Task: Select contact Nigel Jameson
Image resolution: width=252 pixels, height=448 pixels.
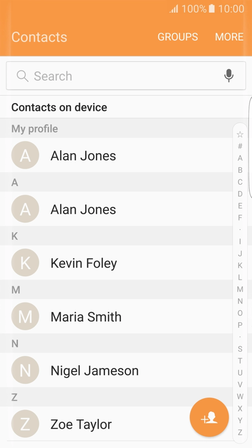Action: 94,370
